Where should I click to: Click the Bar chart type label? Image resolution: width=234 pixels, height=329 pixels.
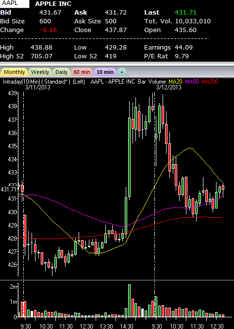142,82
